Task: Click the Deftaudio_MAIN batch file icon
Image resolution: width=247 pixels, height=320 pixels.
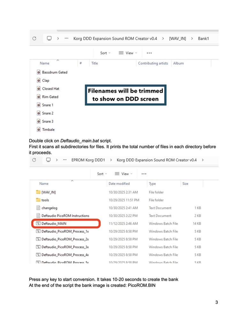Action: click(38, 224)
